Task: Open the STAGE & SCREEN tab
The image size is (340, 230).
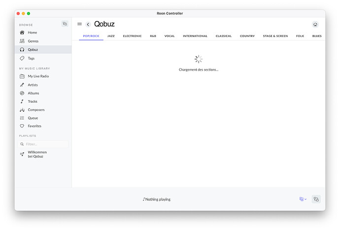Action: 275,36
